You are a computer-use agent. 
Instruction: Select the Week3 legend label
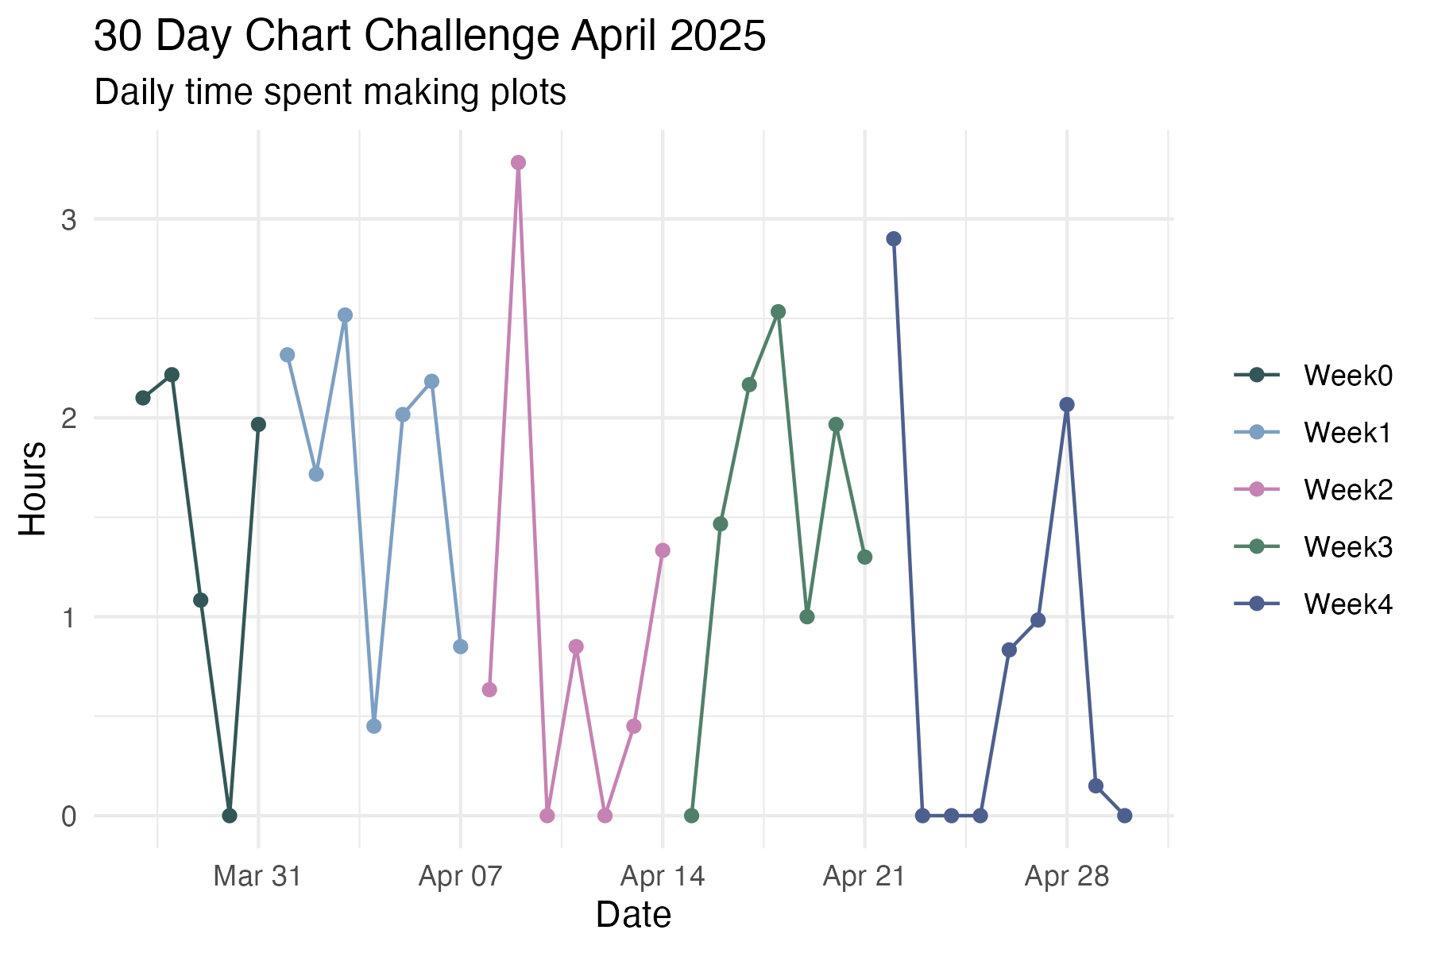click(1347, 547)
